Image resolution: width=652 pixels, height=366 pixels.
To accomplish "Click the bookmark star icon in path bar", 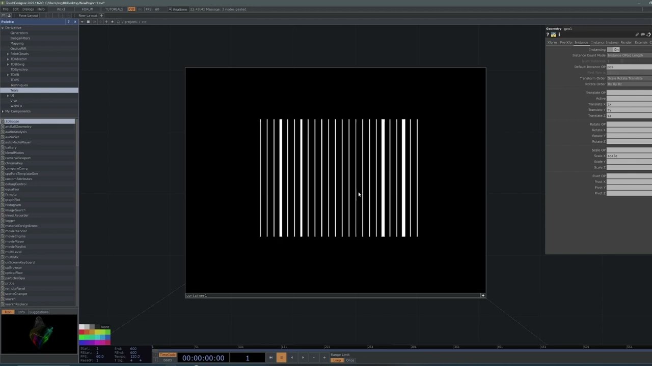I will (112, 22).
